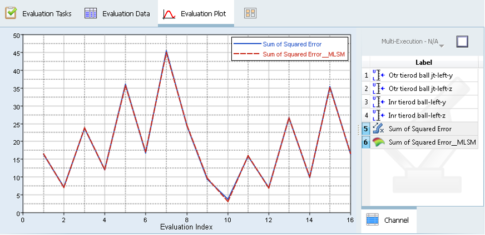The width and height of the screenshot is (485, 235).
Task: Click response icon of Sum of Squared Error
Action: coord(378,129)
